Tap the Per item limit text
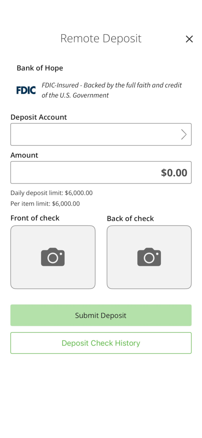The width and height of the screenshot is (202, 438). click(45, 204)
